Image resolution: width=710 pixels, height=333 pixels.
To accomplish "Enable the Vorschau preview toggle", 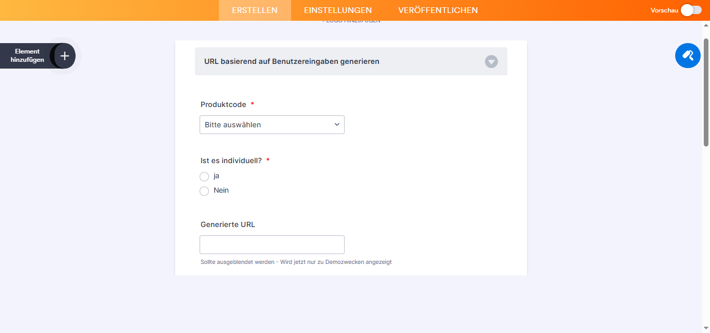I will [x=691, y=9].
